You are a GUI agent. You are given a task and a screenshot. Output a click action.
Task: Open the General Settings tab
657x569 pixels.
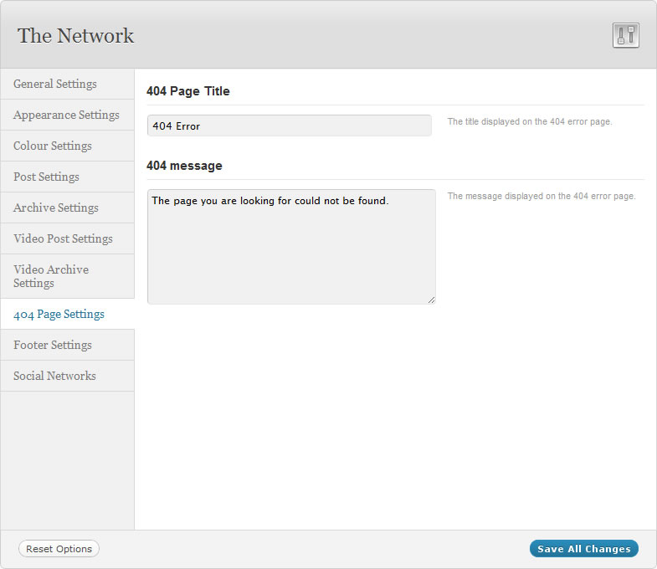pyautogui.click(x=55, y=84)
